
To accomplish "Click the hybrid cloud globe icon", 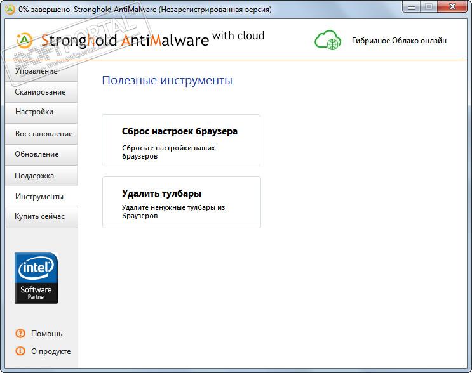I will click(x=328, y=40).
